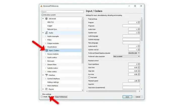The image size is (189, 106).
Task: Collapse the Advanced tree section
Action: pyautogui.click(x=43, y=19)
